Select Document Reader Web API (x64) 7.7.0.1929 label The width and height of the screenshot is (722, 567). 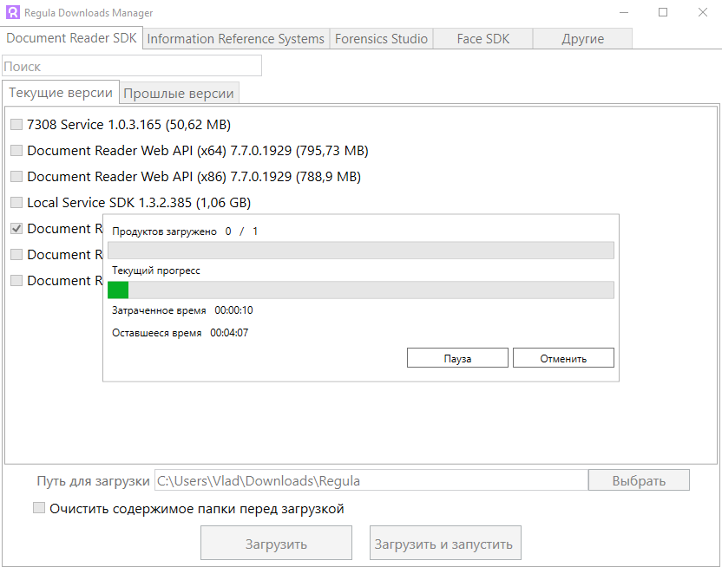tap(198, 150)
